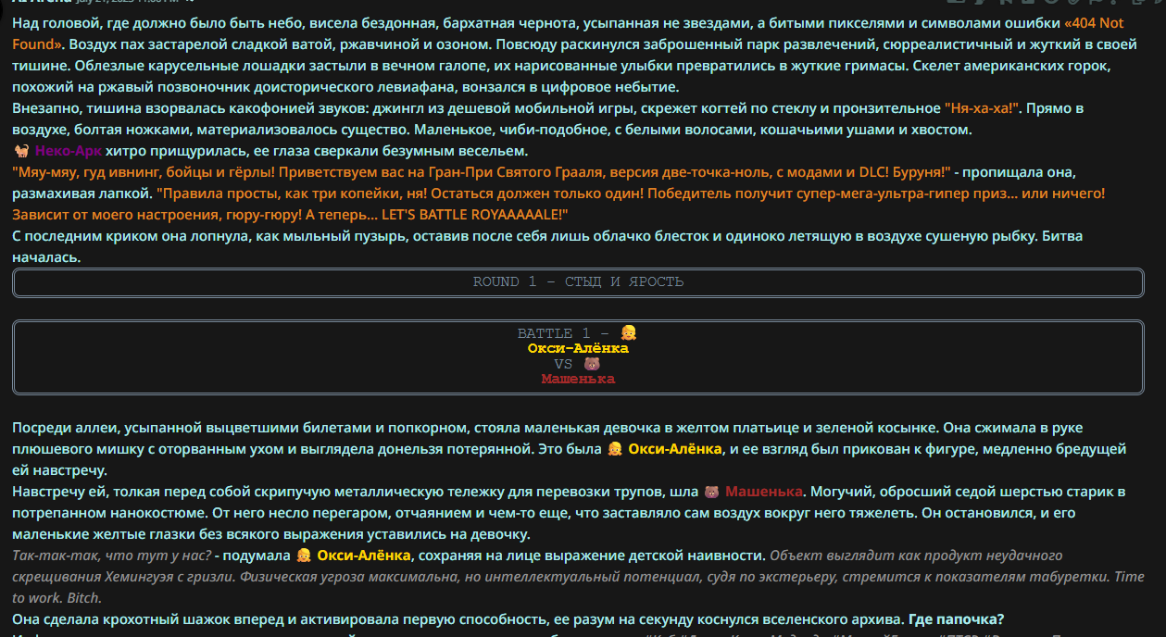Click the bold "Где папочка?" text
The height and width of the screenshot is (637, 1166).
957,619
